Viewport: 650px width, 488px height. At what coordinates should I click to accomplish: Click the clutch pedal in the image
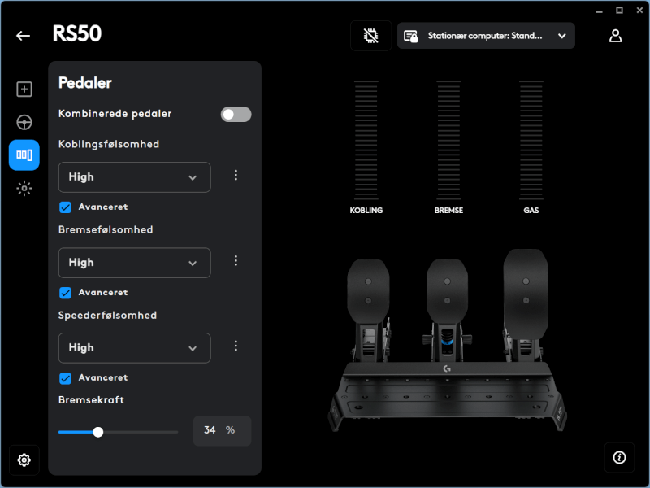(x=368, y=290)
